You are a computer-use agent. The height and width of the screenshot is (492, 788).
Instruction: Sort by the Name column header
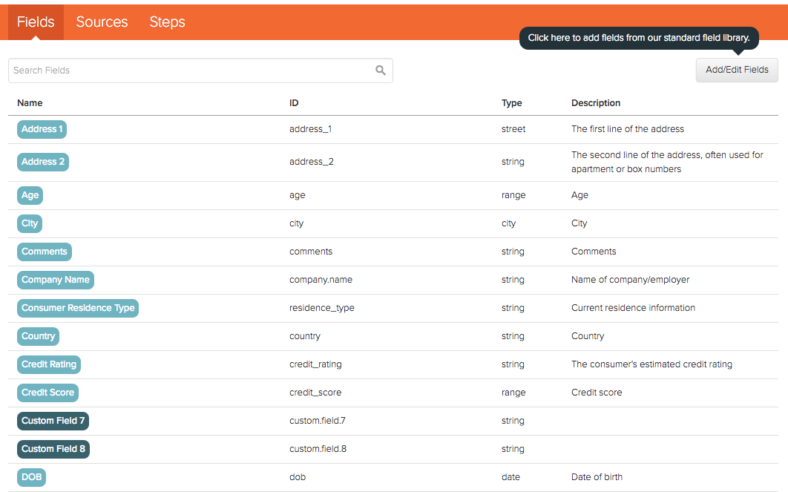click(30, 102)
